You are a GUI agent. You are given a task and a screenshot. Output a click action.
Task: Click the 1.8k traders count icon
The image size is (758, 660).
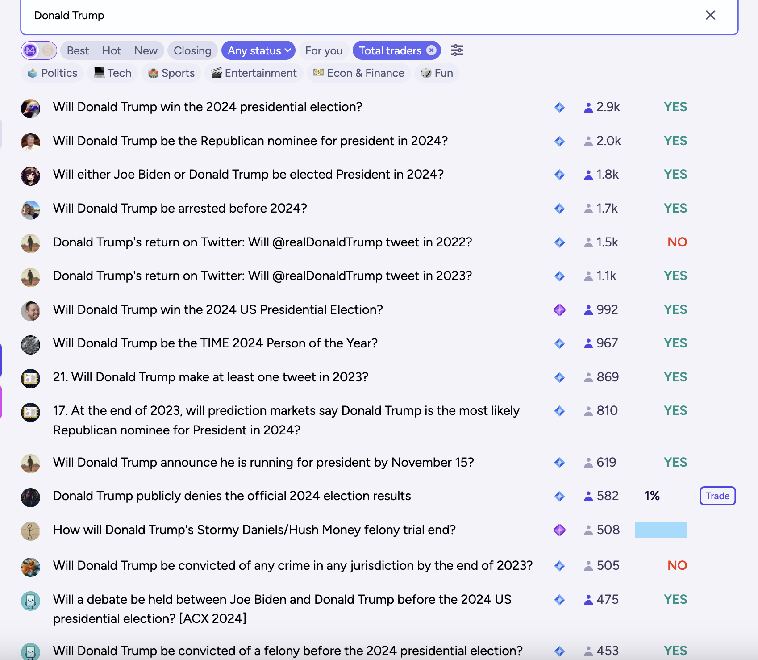pyautogui.click(x=588, y=175)
